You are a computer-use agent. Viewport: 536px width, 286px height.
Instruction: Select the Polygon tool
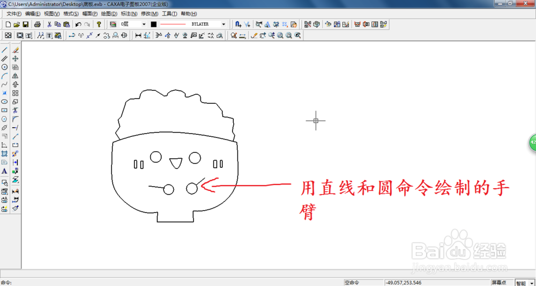point(5,119)
